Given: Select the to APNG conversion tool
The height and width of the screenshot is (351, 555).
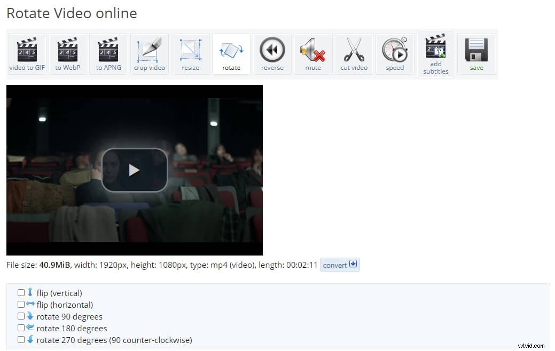Looking at the screenshot, I should point(108,53).
